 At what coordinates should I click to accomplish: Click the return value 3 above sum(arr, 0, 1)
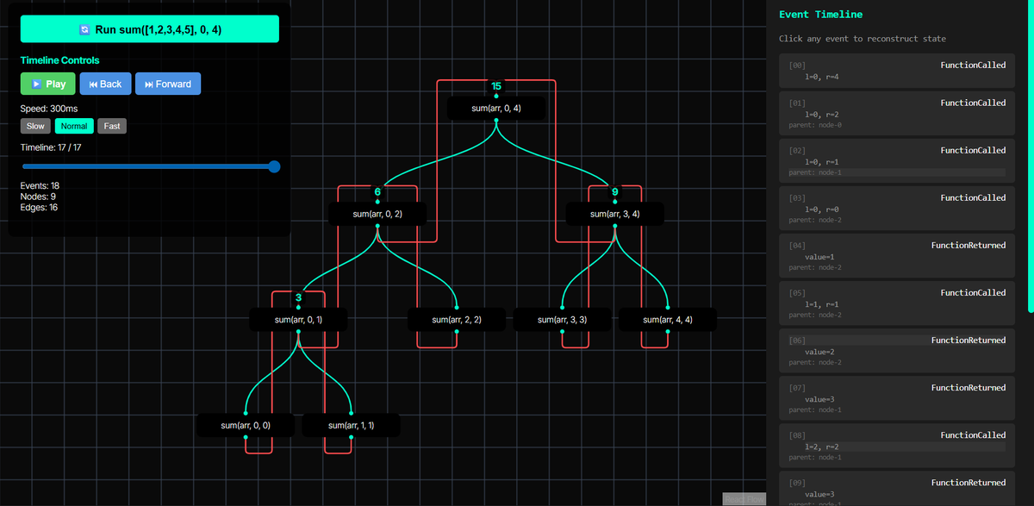(298, 297)
